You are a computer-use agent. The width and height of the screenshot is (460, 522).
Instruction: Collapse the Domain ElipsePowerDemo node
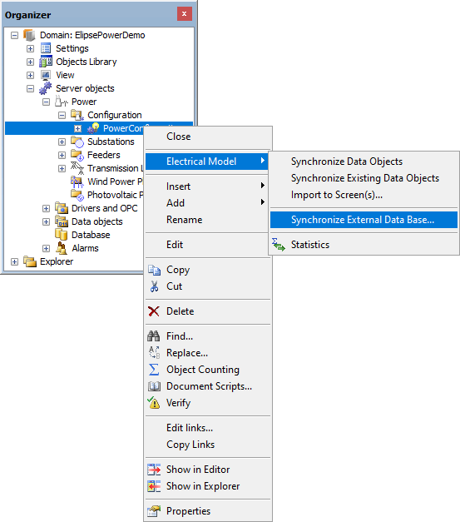point(14,35)
